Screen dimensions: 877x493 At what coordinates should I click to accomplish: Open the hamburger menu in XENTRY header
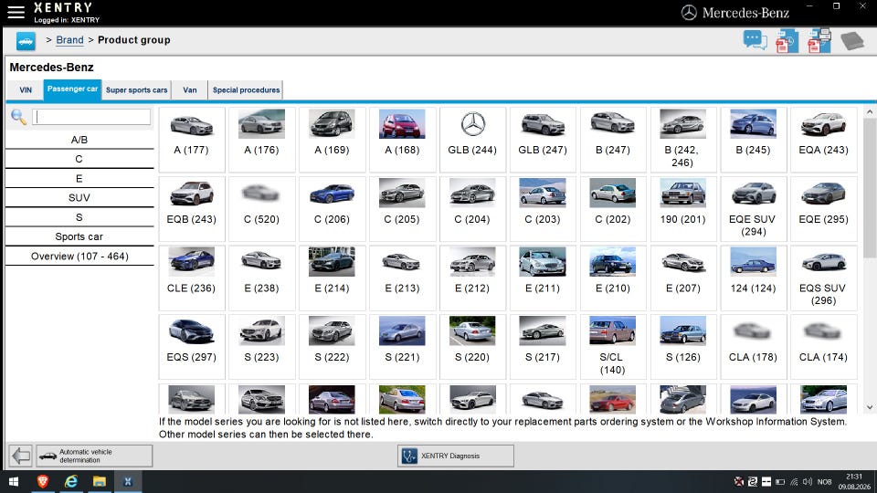pyautogui.click(x=16, y=12)
